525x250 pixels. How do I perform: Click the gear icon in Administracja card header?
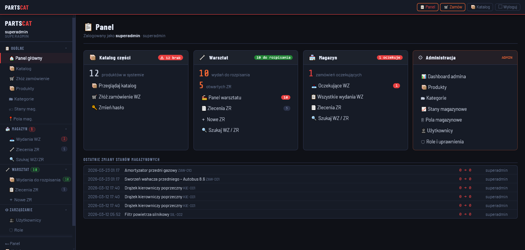pyautogui.click(x=420, y=58)
